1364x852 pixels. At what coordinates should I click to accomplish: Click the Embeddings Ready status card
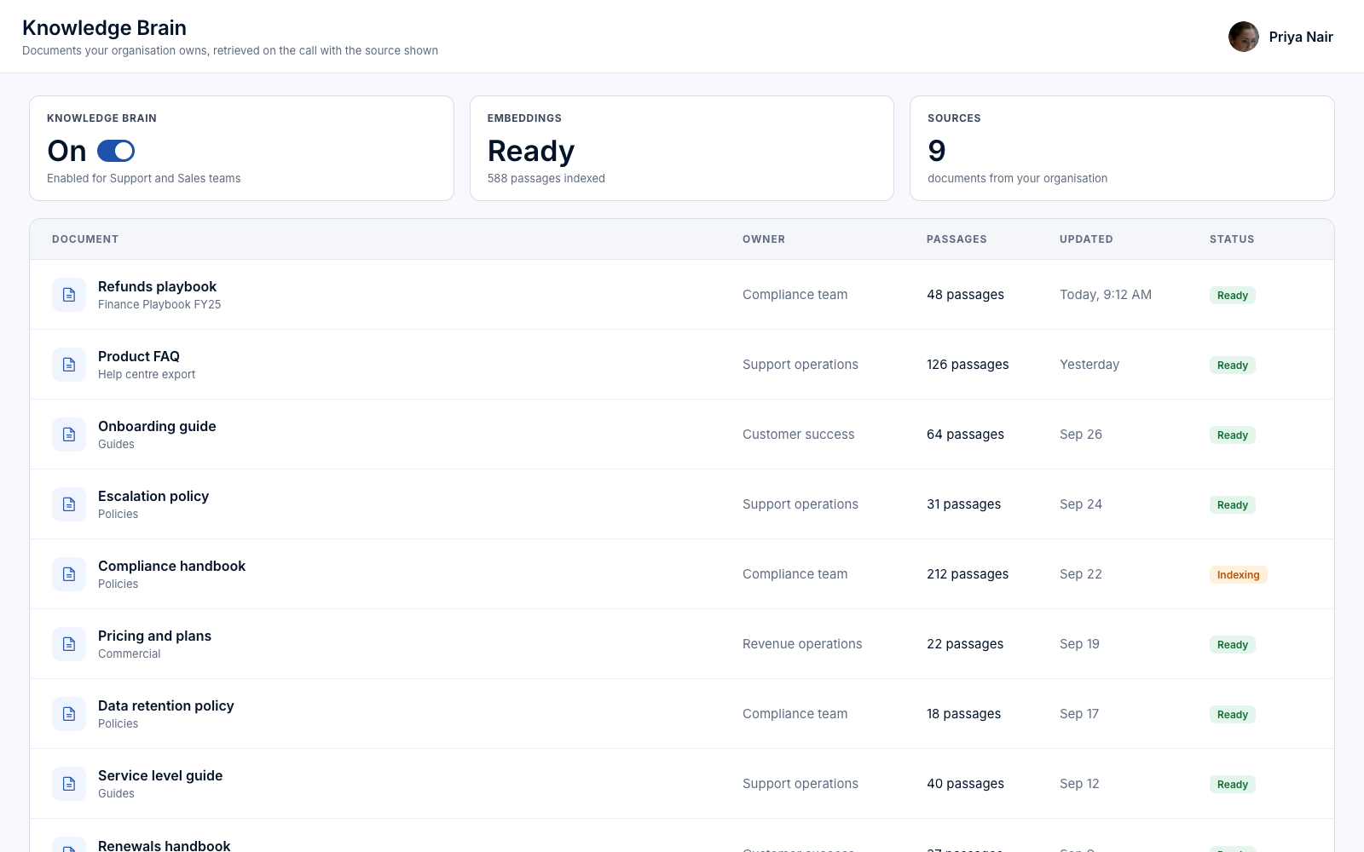682,148
